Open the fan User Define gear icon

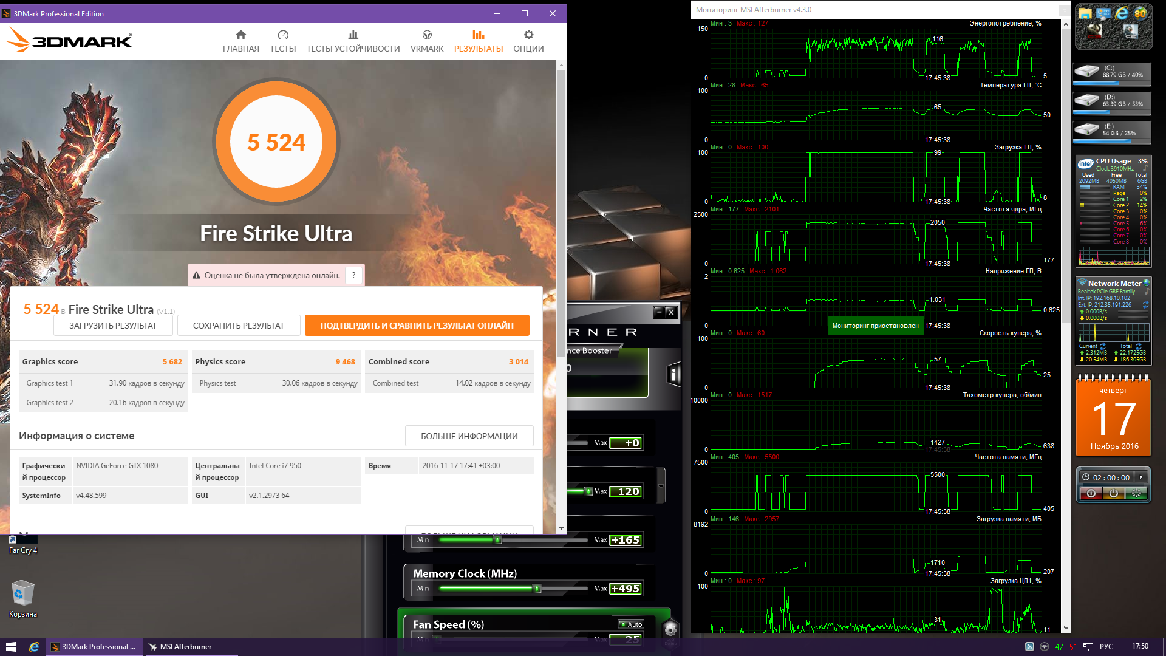(x=670, y=629)
